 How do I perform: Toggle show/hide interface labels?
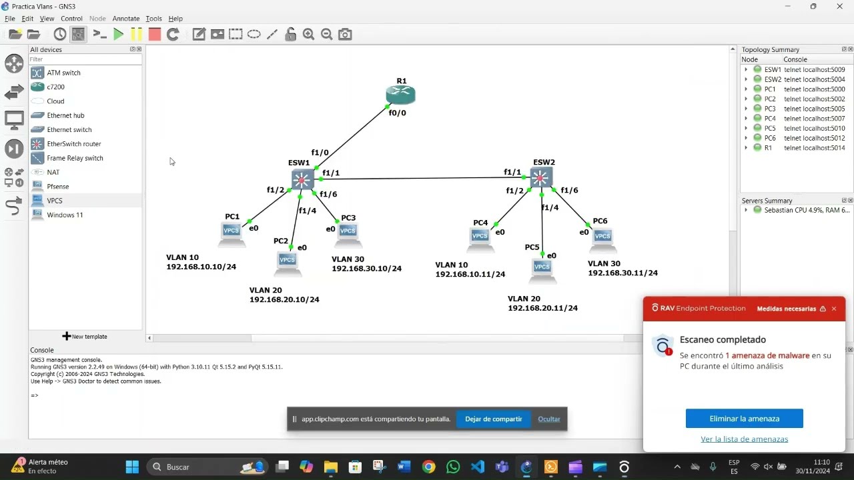pos(78,34)
